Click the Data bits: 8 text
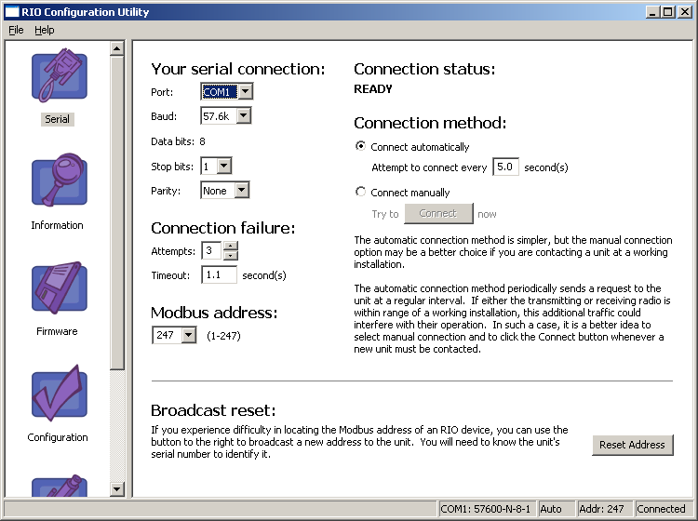Image resolution: width=698 pixels, height=521 pixels. pos(178,141)
